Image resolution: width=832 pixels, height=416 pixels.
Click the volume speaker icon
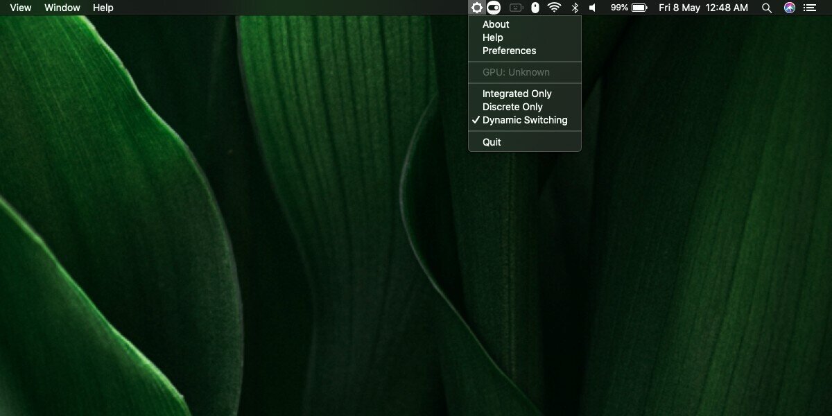(x=592, y=8)
